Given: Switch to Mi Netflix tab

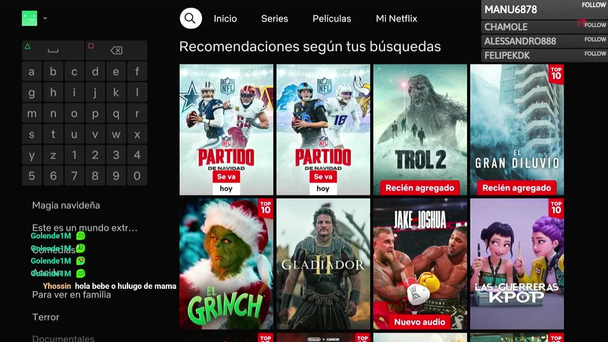Looking at the screenshot, I should (396, 19).
